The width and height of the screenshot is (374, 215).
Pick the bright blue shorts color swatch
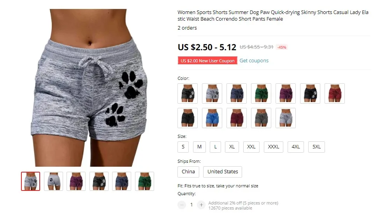(x=212, y=118)
